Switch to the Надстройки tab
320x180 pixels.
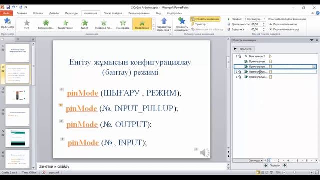coord(175,13)
